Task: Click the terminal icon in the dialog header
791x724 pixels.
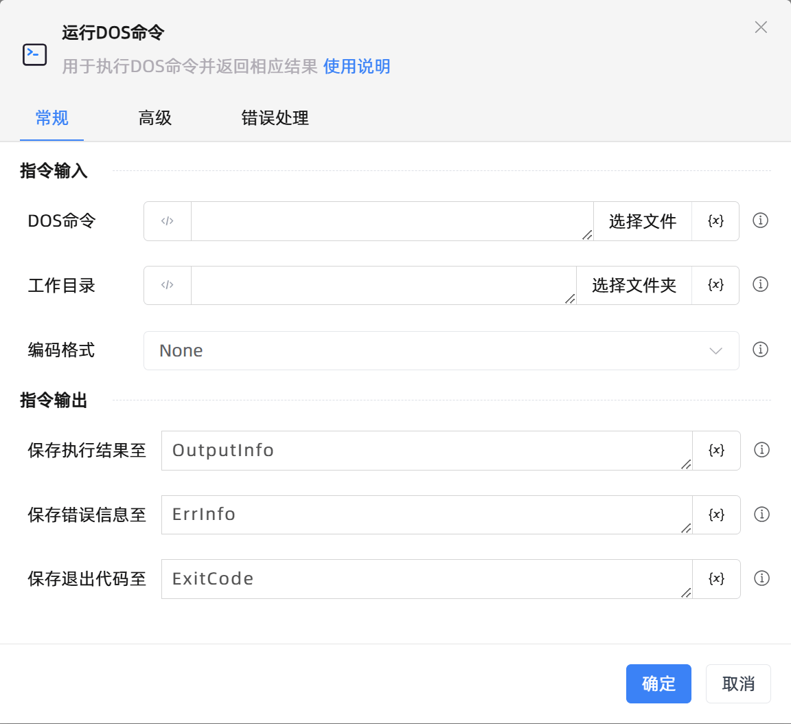Action: pos(34,54)
